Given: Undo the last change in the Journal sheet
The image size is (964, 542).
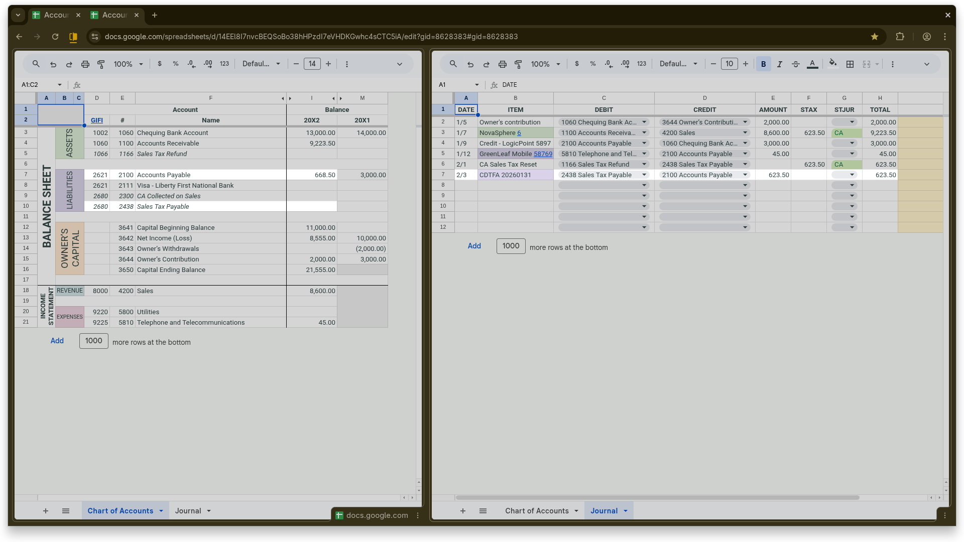Looking at the screenshot, I should coord(470,64).
